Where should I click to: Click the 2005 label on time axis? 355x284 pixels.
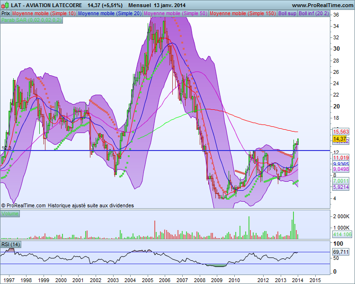pos(148,280)
